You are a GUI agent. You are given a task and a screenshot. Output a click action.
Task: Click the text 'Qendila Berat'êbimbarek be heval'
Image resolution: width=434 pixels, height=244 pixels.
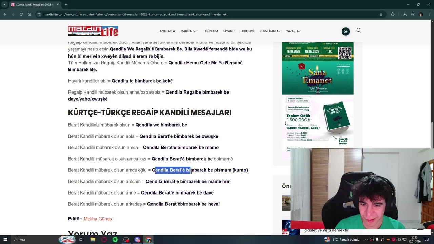(x=183, y=204)
